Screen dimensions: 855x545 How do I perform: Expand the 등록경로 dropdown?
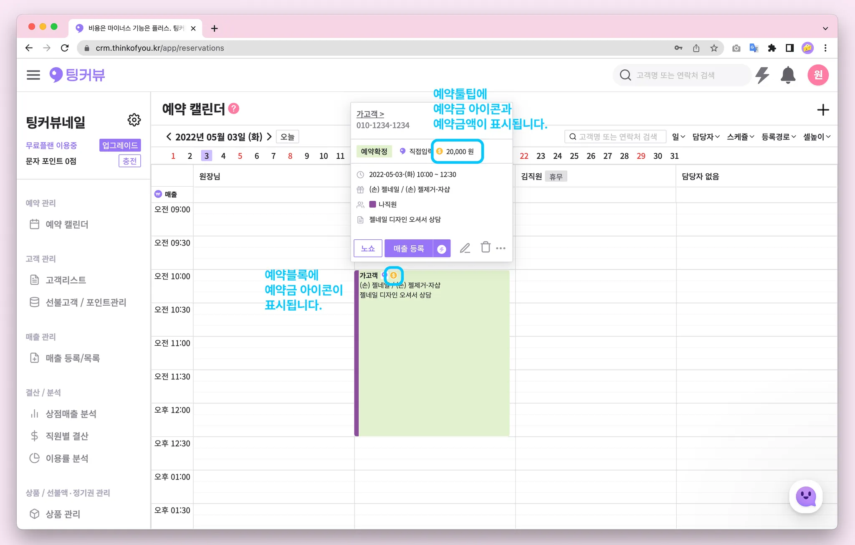778,137
